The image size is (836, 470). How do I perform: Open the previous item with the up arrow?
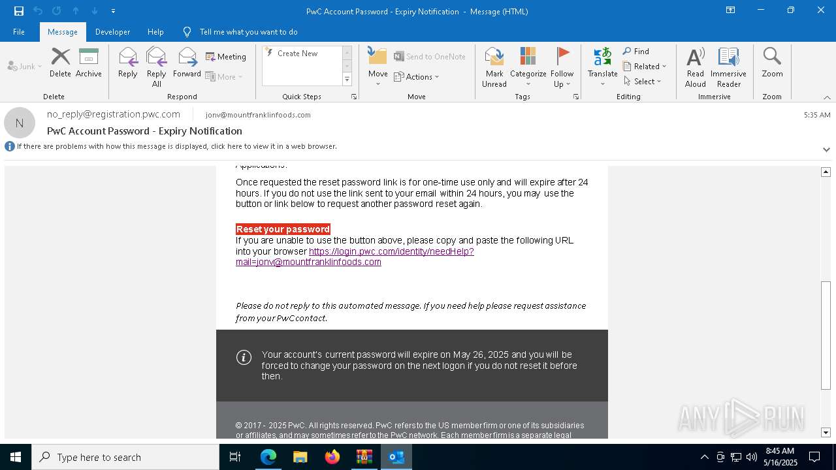[x=76, y=11]
